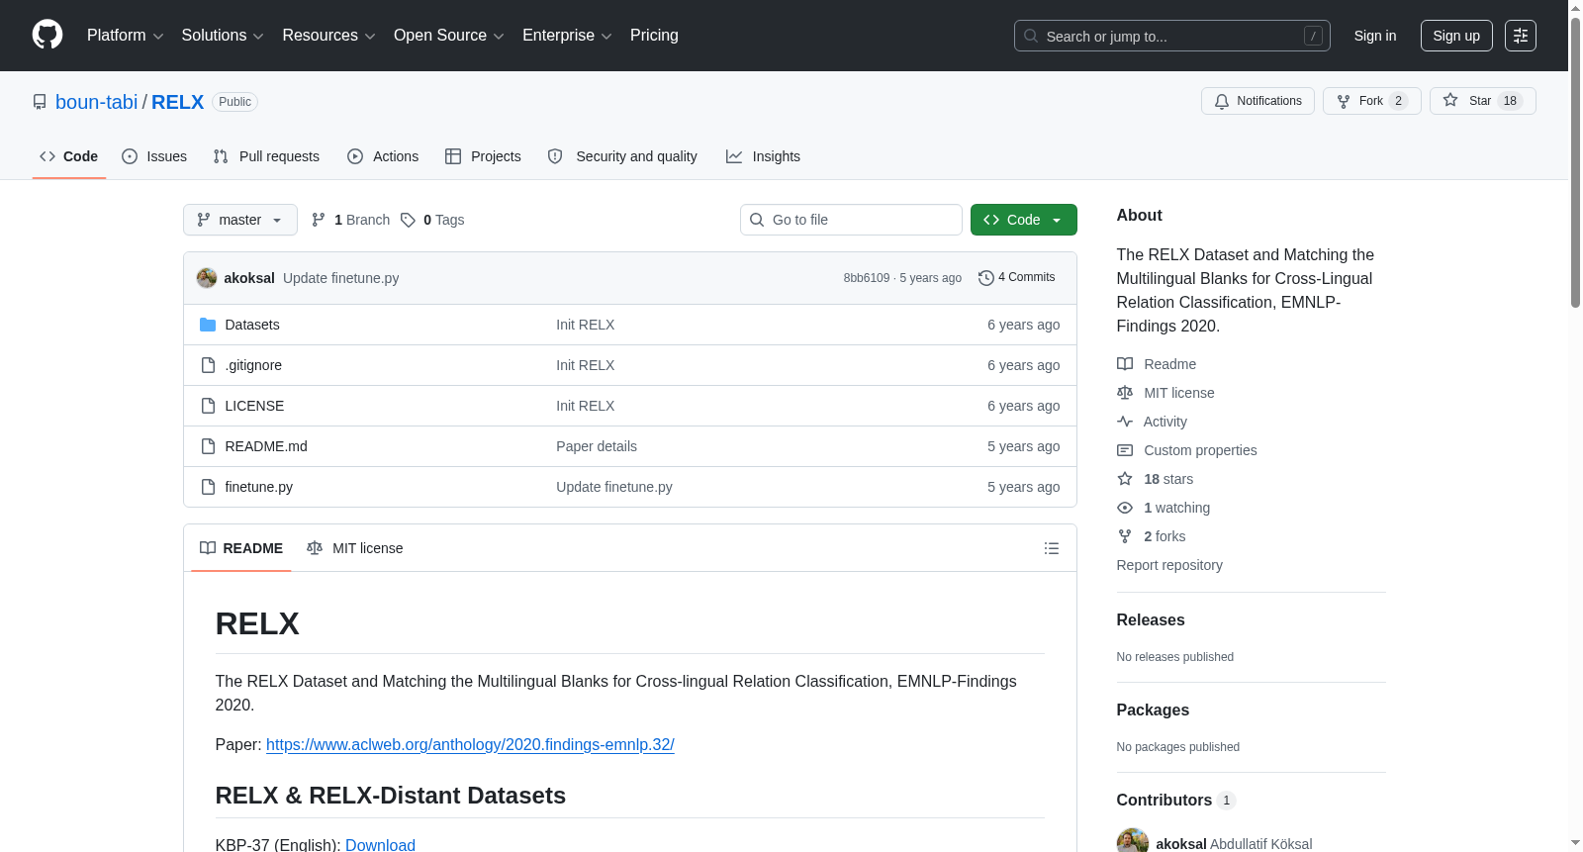Open the appearance settings icon in header
This screenshot has height=852, width=1583.
tap(1520, 36)
